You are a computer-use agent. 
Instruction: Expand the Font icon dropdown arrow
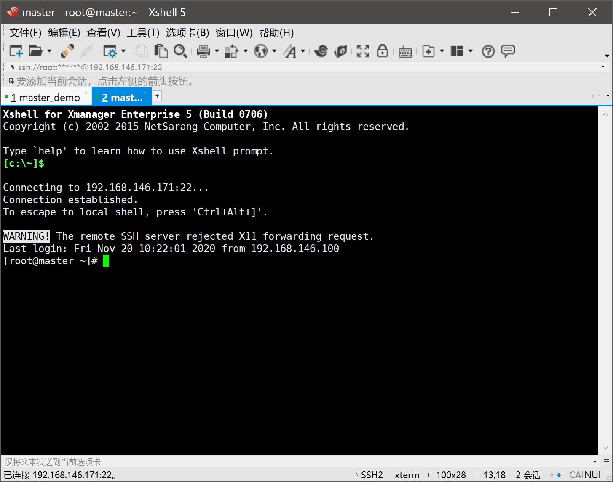click(303, 51)
